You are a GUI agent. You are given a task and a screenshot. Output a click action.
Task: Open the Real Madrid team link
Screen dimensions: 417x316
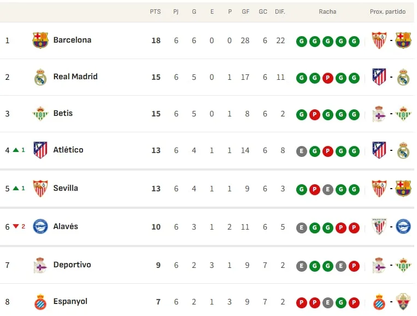[x=75, y=77]
